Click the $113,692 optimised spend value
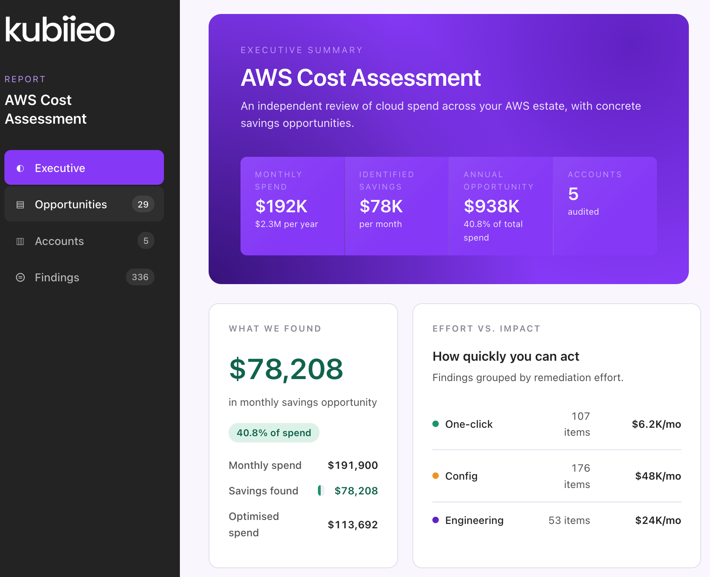 click(x=353, y=525)
